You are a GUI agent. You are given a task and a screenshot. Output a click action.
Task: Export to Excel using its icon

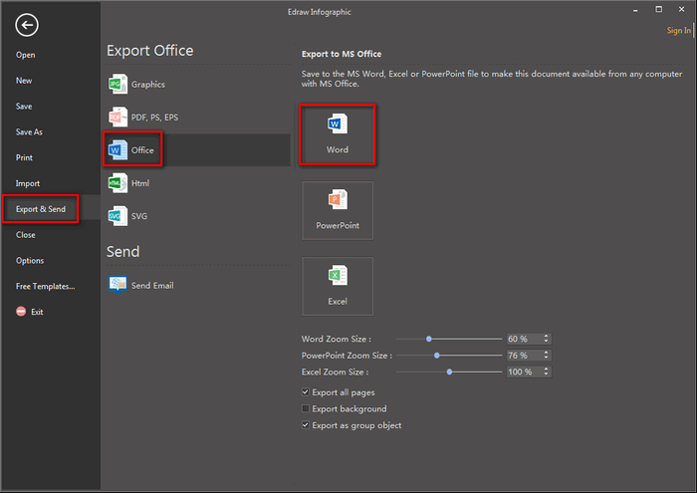338,278
